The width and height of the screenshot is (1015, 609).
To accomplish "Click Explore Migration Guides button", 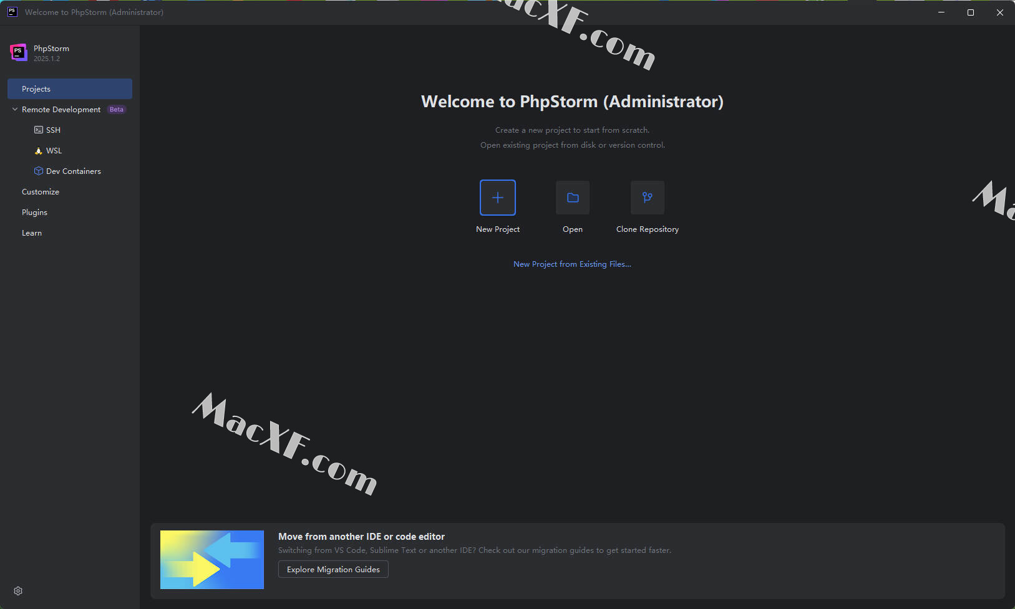I will point(333,569).
